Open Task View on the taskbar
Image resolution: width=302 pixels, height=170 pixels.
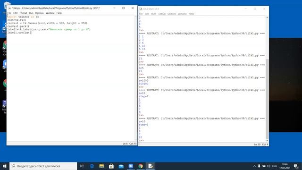[x=82, y=166]
